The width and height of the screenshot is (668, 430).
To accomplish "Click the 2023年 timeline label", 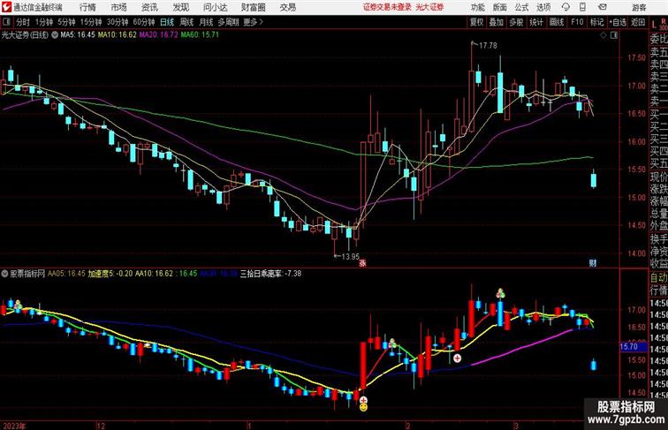I will pos(14,426).
